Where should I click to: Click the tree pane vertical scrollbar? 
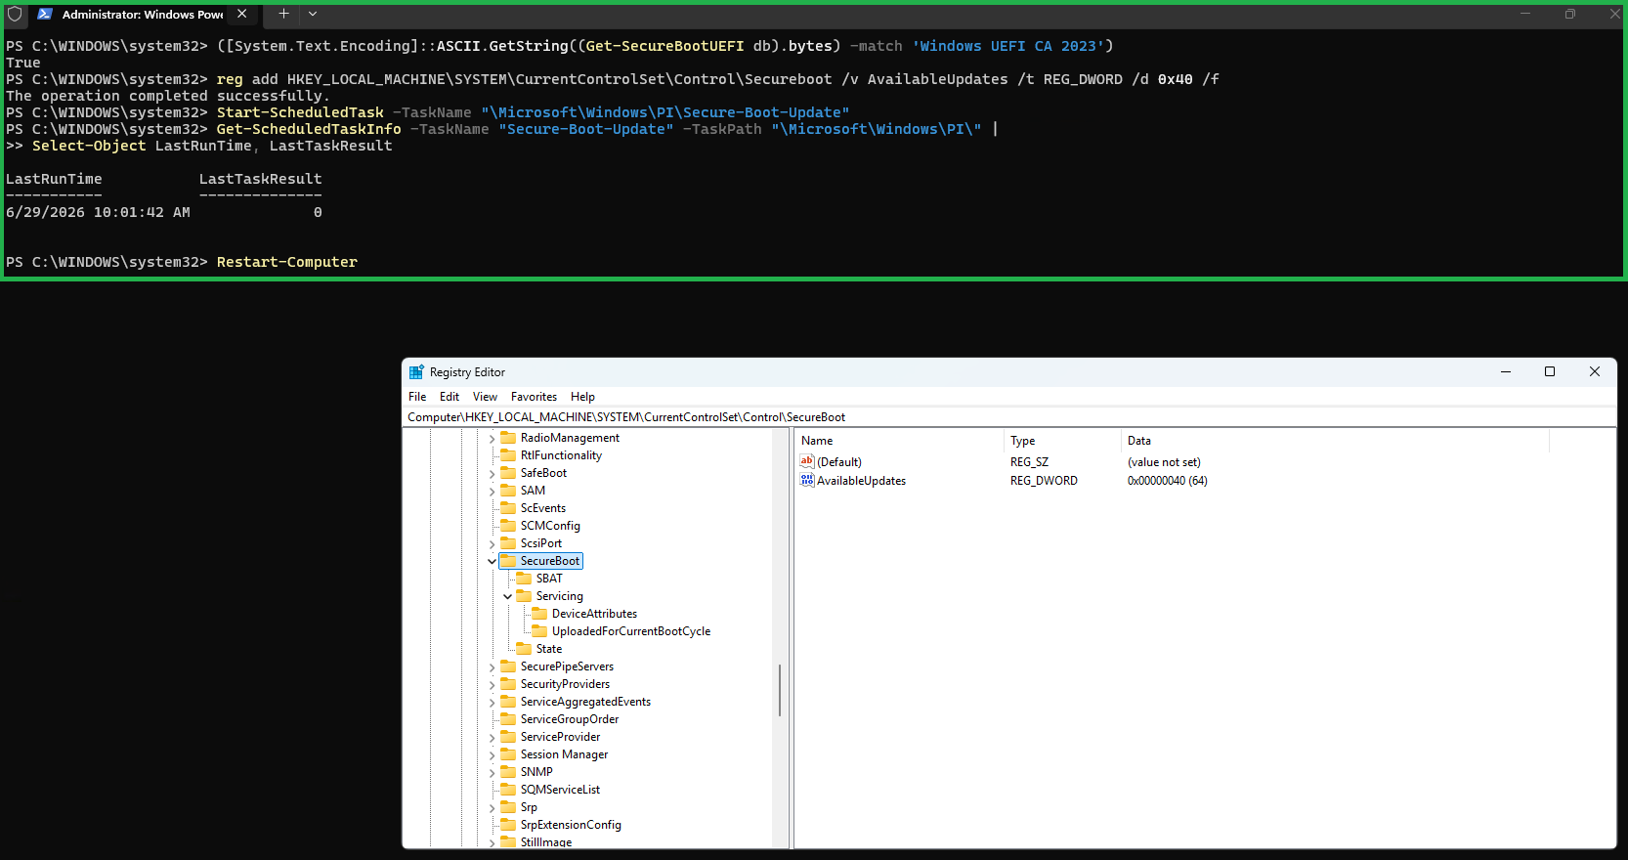pos(780,690)
